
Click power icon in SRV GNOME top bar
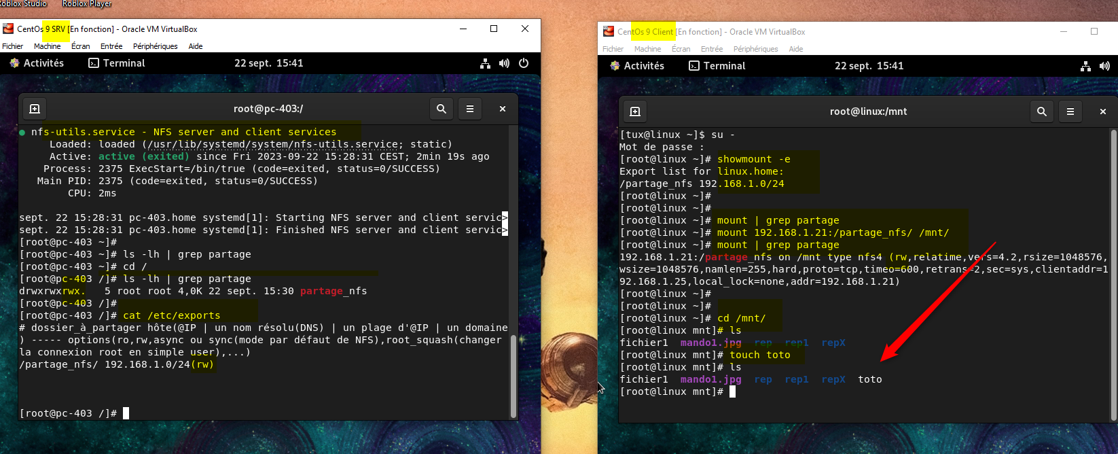click(524, 63)
